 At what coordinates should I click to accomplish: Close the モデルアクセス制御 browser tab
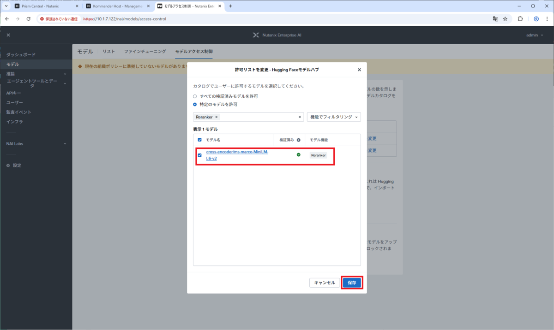click(220, 6)
